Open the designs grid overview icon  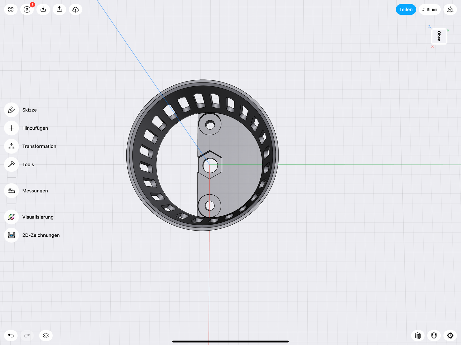click(11, 10)
